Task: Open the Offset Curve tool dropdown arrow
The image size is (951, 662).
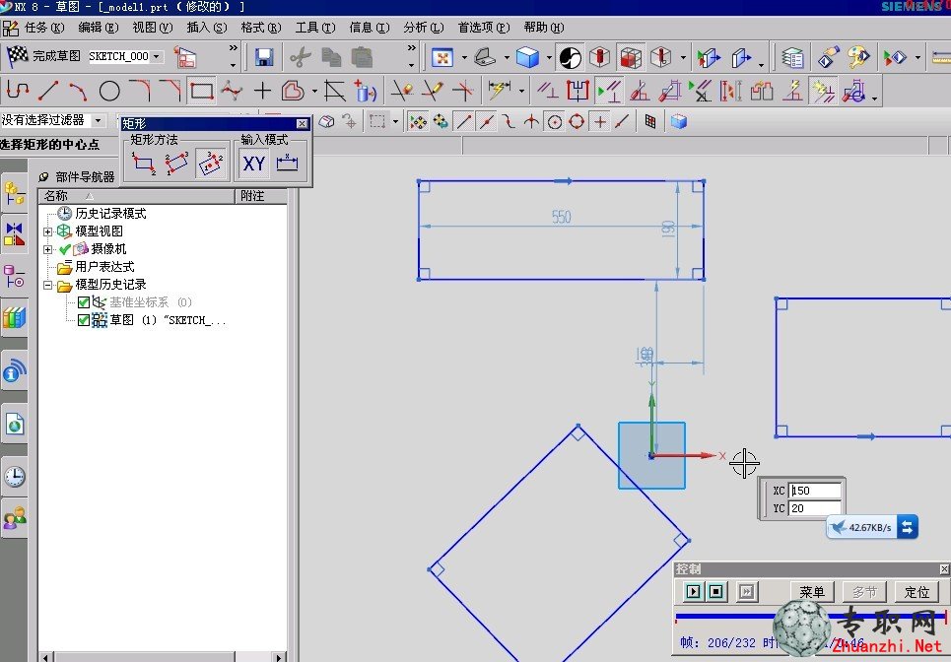Action: (314, 92)
